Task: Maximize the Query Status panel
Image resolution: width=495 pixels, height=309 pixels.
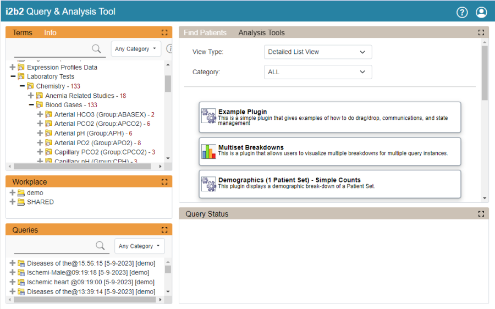Action: [481, 214]
